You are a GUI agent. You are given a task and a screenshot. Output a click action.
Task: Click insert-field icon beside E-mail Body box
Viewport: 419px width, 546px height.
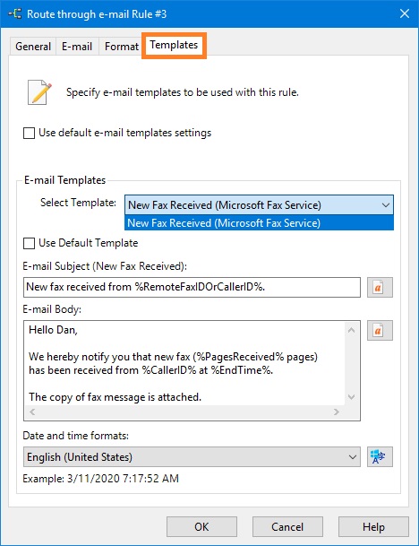tap(380, 330)
